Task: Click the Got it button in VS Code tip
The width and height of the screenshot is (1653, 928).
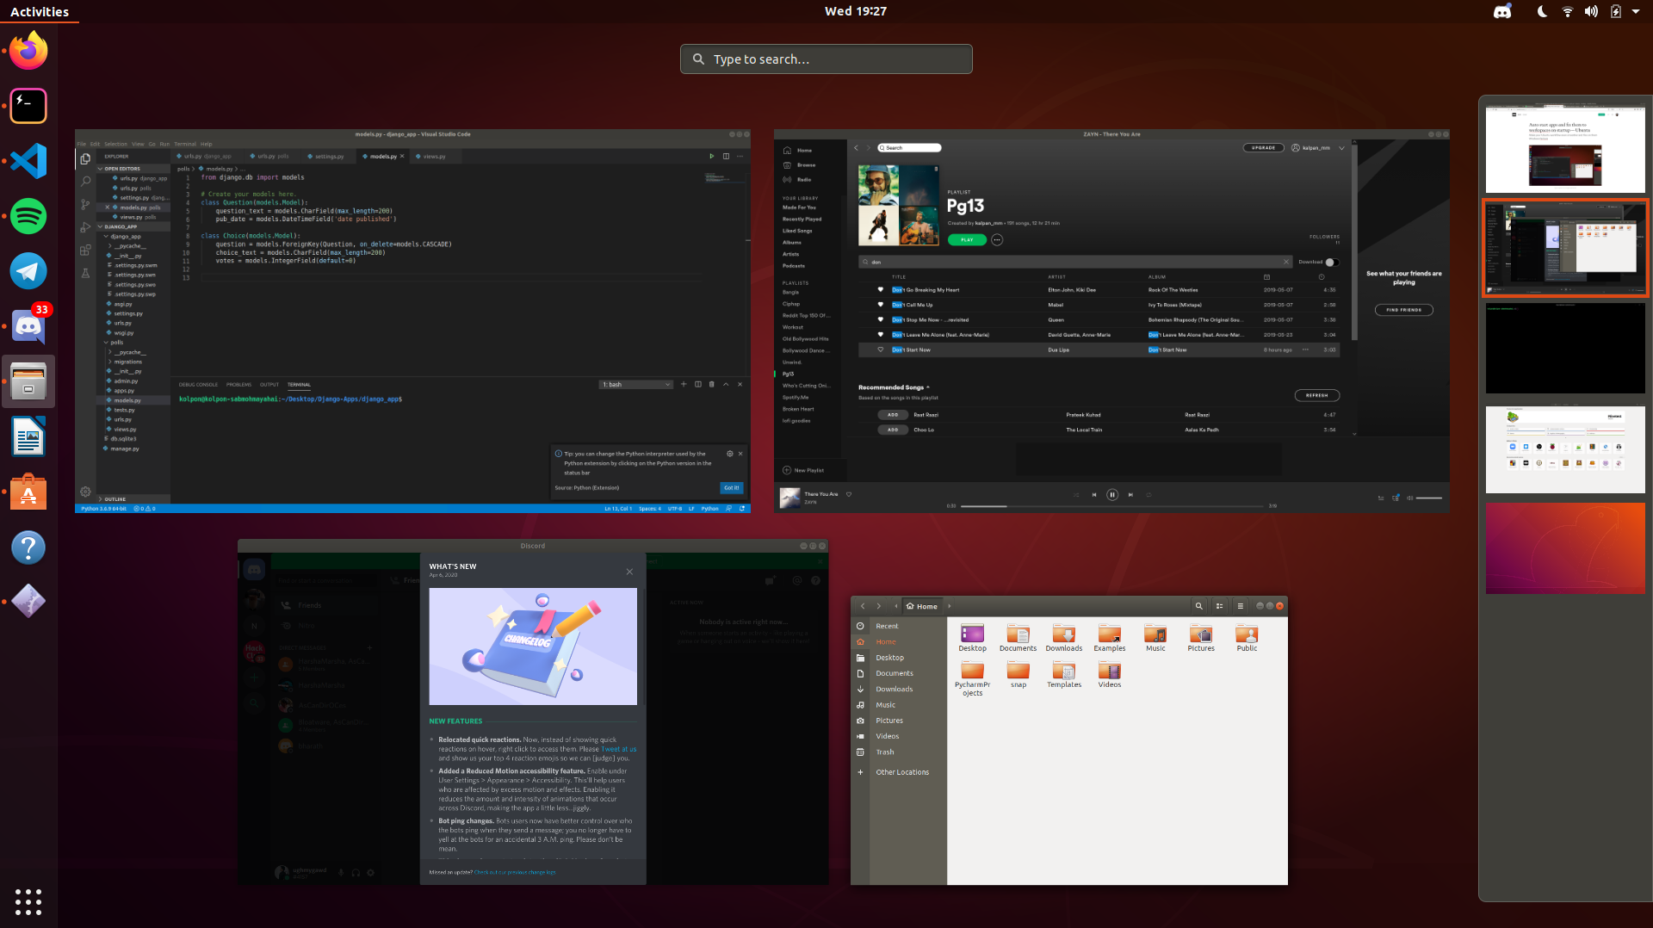Action: [x=731, y=487]
